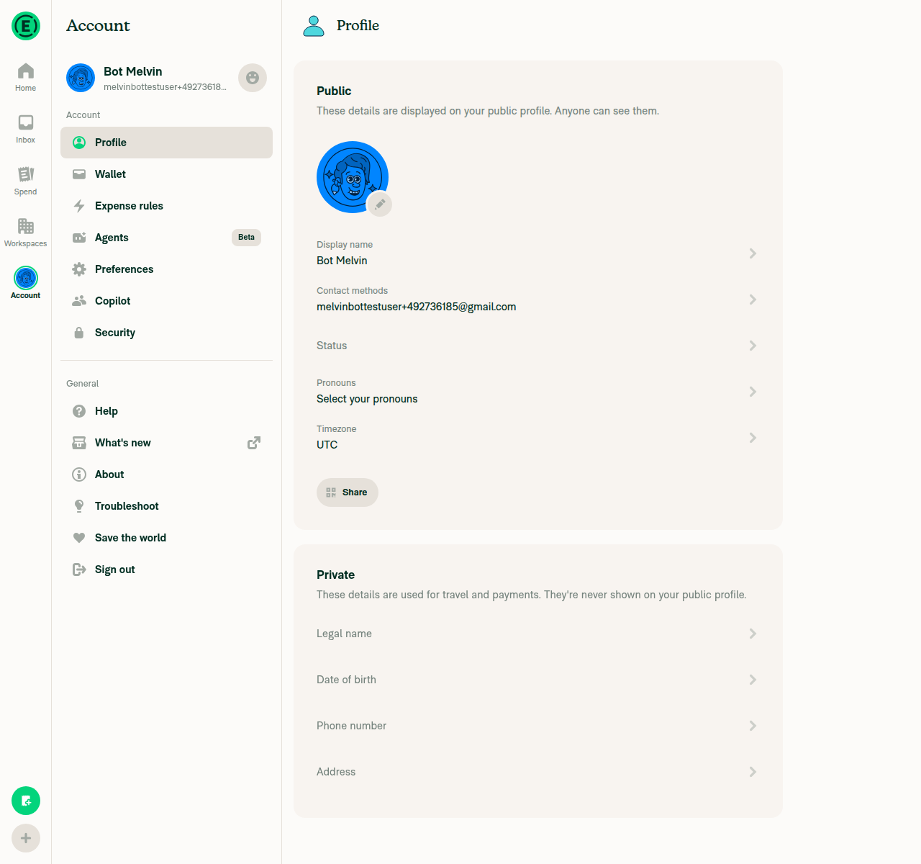Open the Legal name private detail

pos(538,634)
